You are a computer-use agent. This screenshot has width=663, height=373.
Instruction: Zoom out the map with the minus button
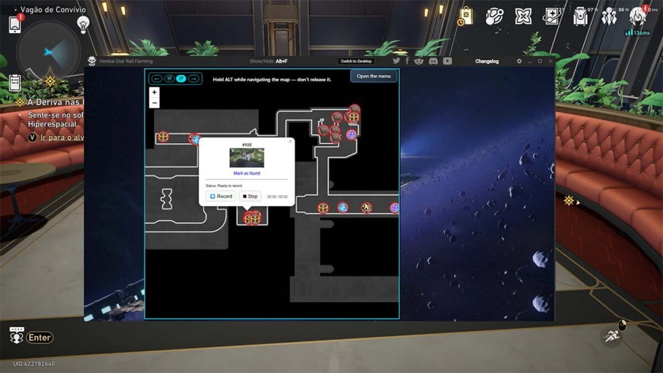tap(154, 103)
